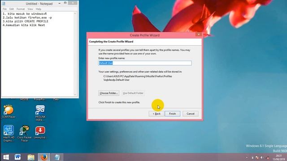Open the Windows Start button

[x=6, y=157]
